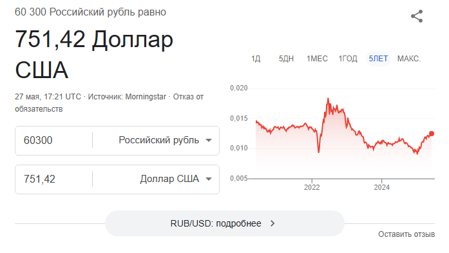Open the Отказ от обязательств link

tap(110, 103)
